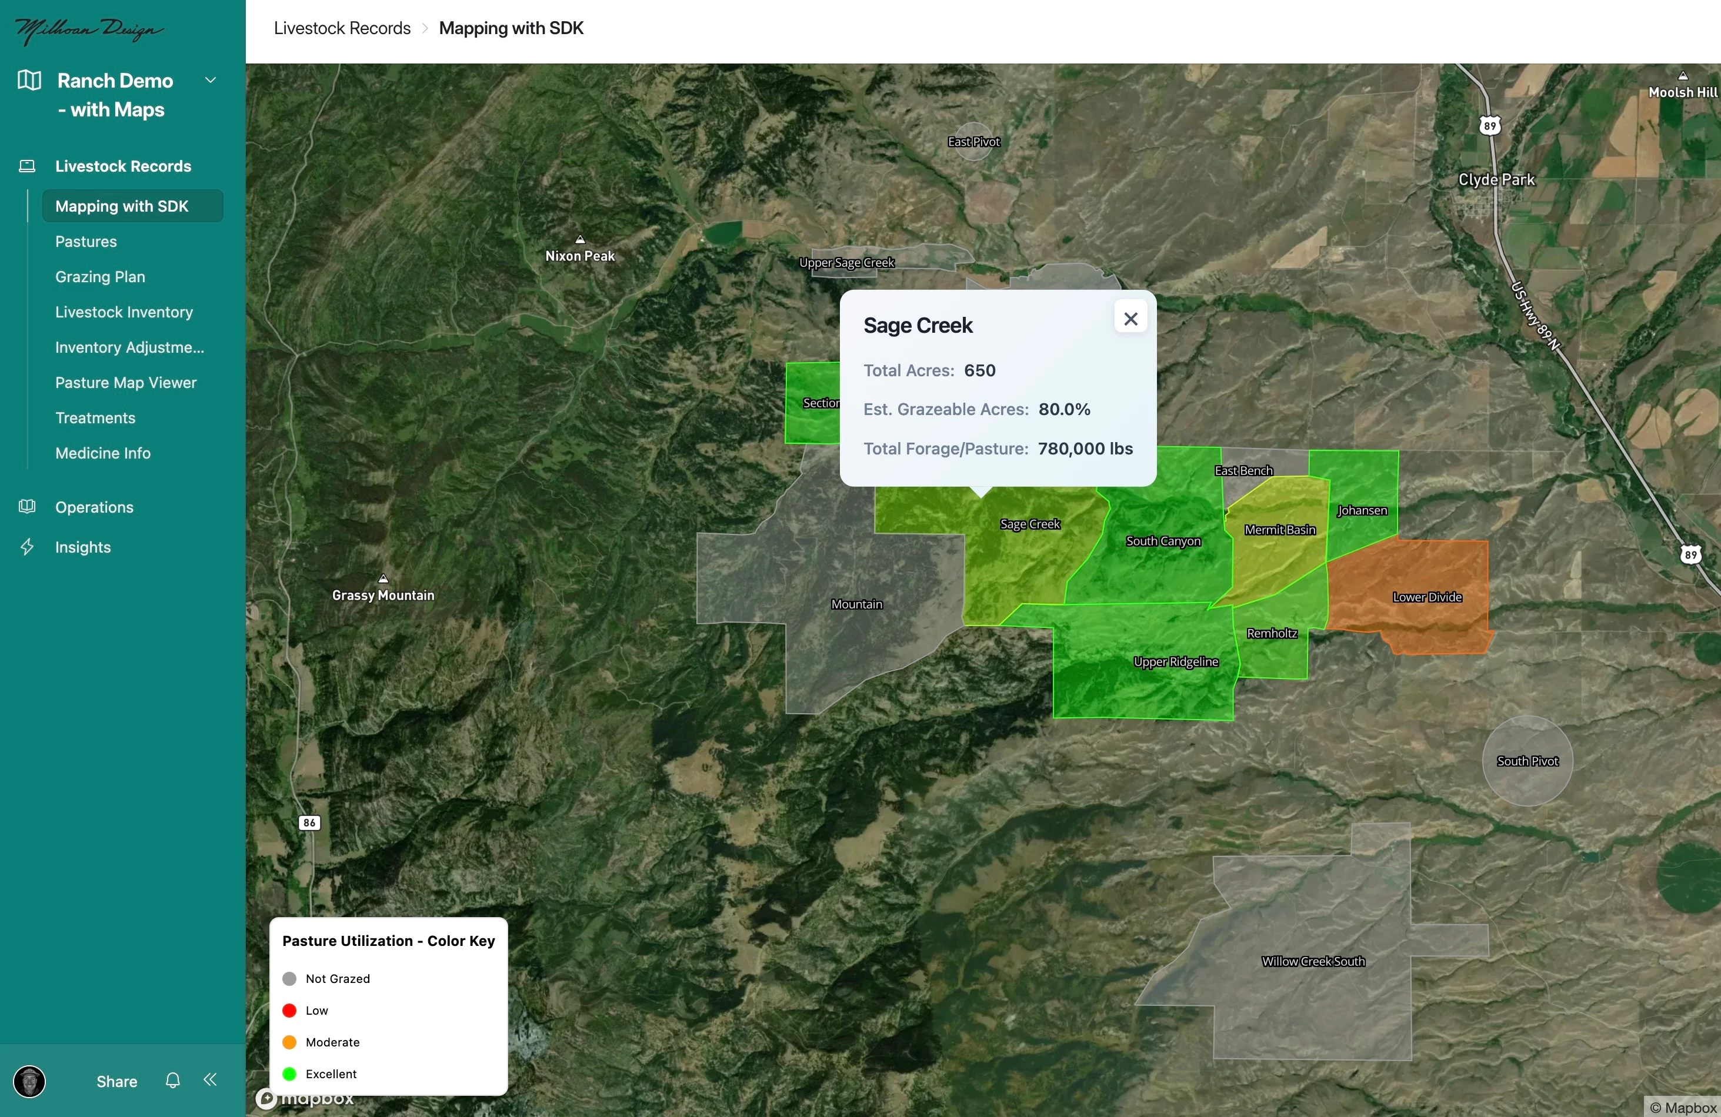This screenshot has height=1117, width=1721.
Task: Click the user avatar photo
Action: click(x=29, y=1082)
